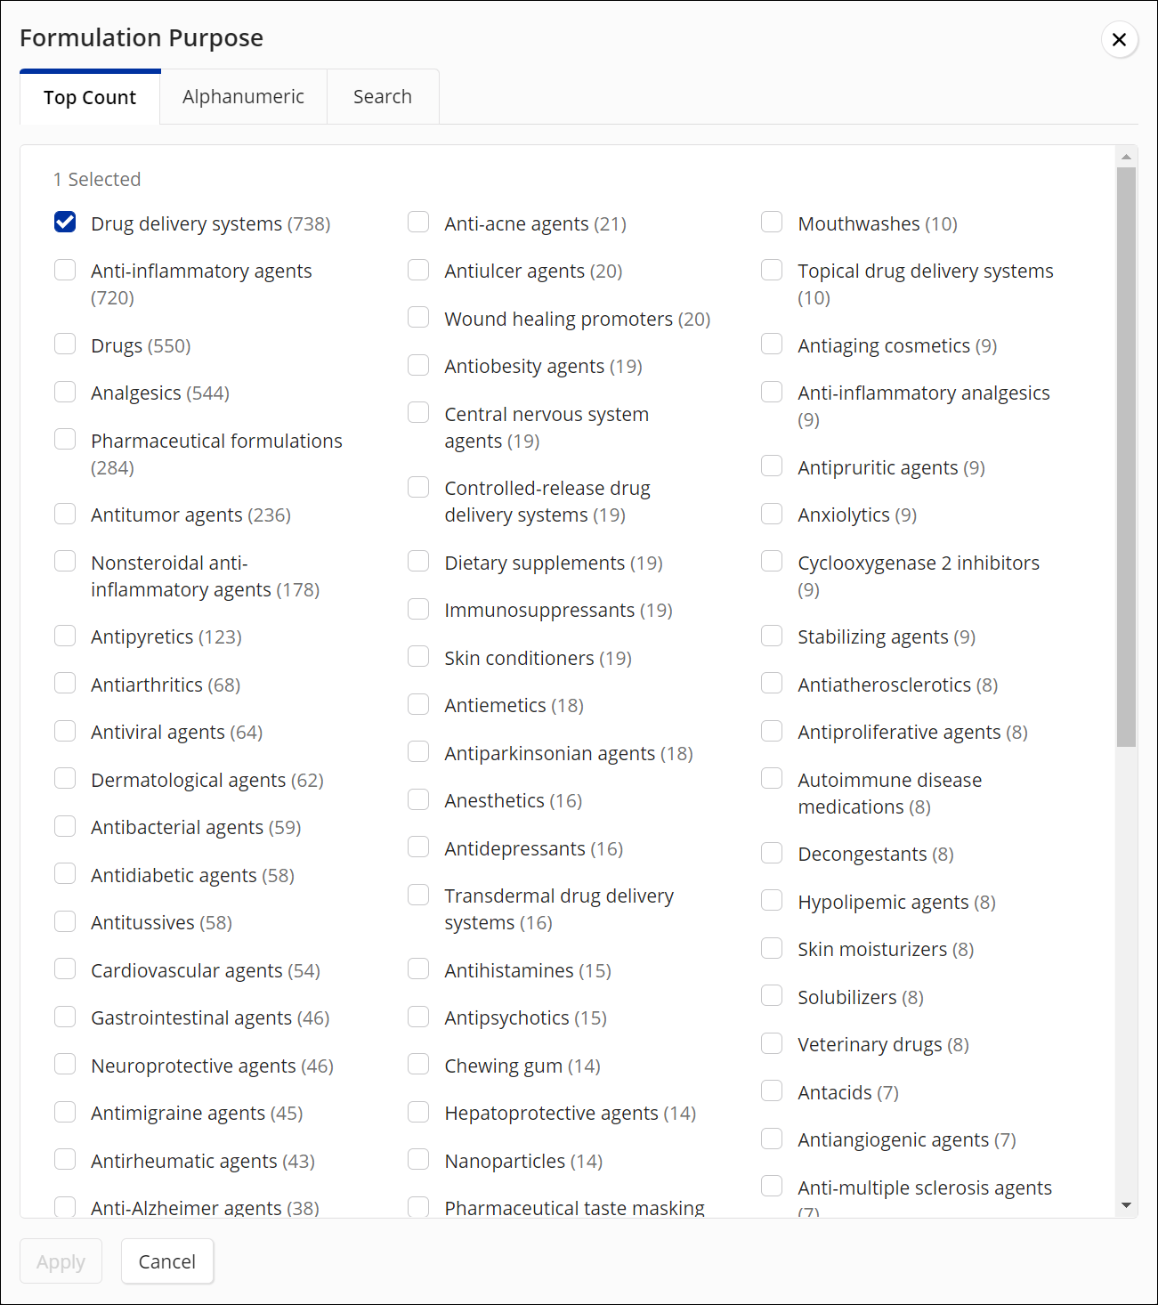Check Antipruritic agents (9)
Screen dimensions: 1158x1305
pos(772,466)
